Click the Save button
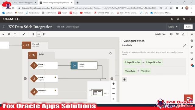 188,27
